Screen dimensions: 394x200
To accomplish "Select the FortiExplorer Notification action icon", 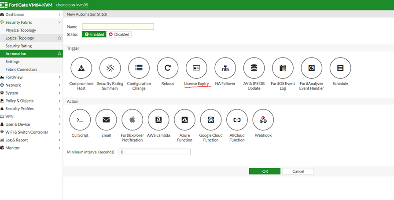I will point(132,120).
